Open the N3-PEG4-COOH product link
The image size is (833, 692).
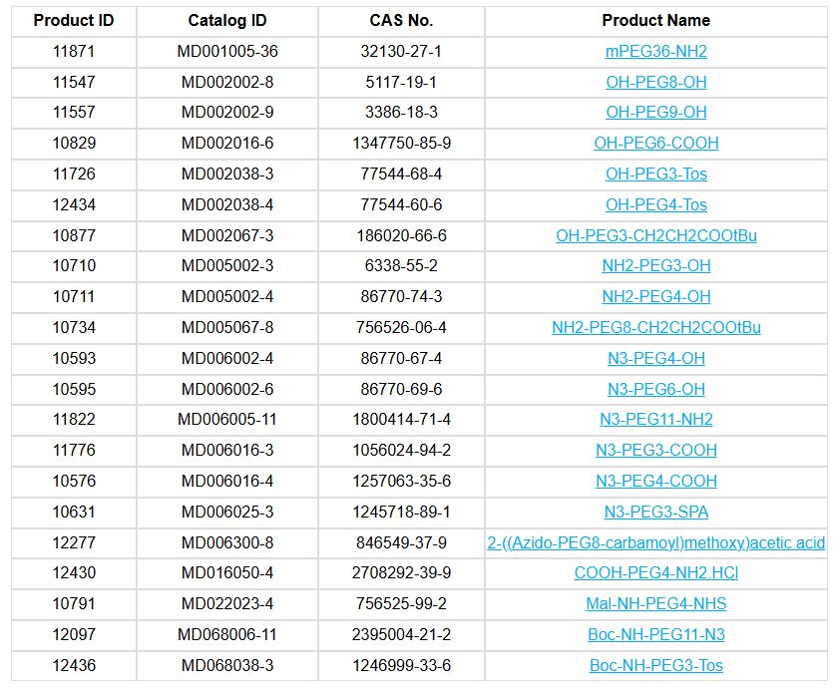click(x=656, y=481)
